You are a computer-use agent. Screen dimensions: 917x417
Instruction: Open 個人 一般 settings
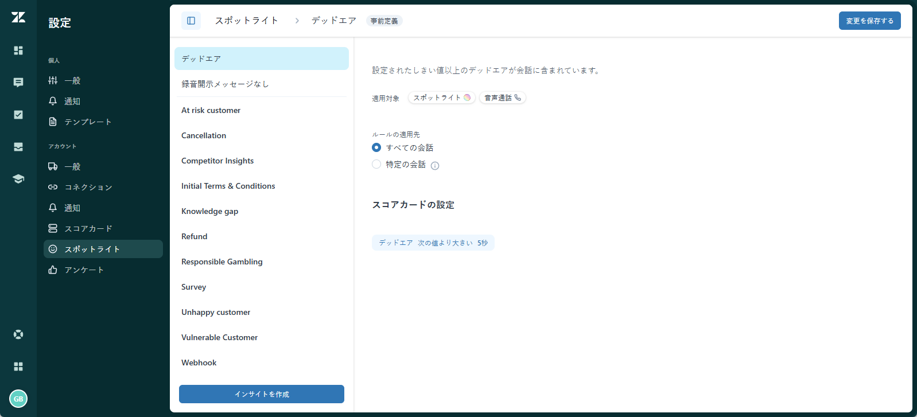[103, 80]
